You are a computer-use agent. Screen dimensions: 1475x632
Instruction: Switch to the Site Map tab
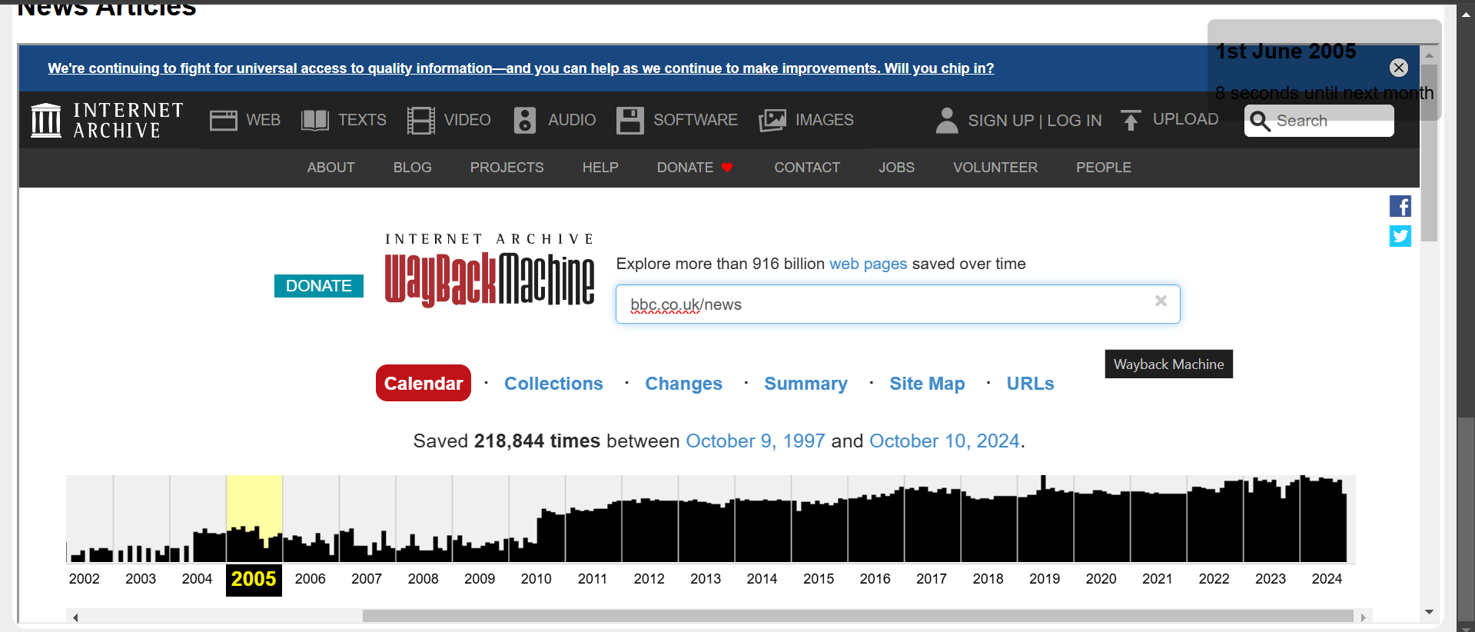pos(927,384)
